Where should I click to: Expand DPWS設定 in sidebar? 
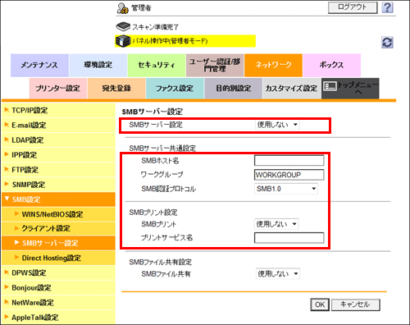pos(58,272)
